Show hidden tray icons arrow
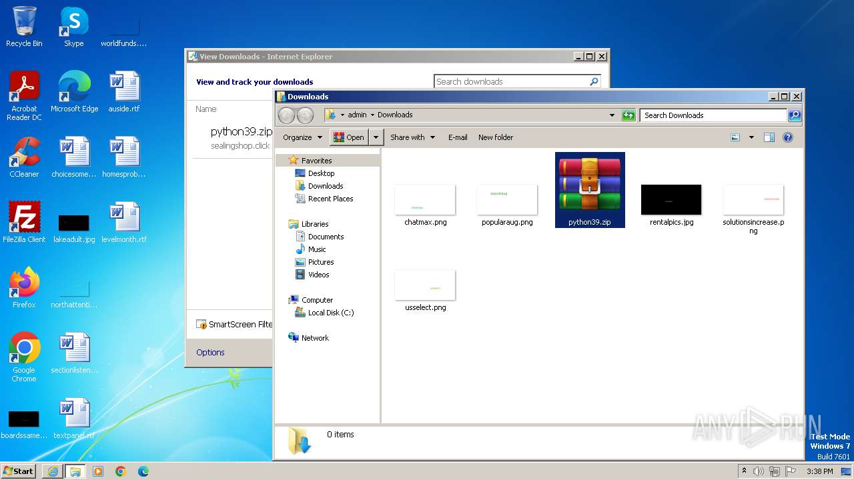The image size is (854, 480). pos(744,471)
